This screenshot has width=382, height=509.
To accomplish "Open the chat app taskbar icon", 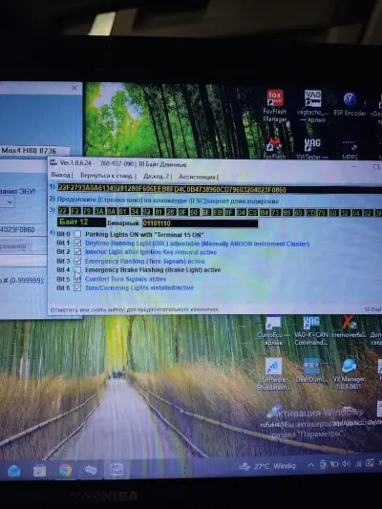I will pos(91,470).
